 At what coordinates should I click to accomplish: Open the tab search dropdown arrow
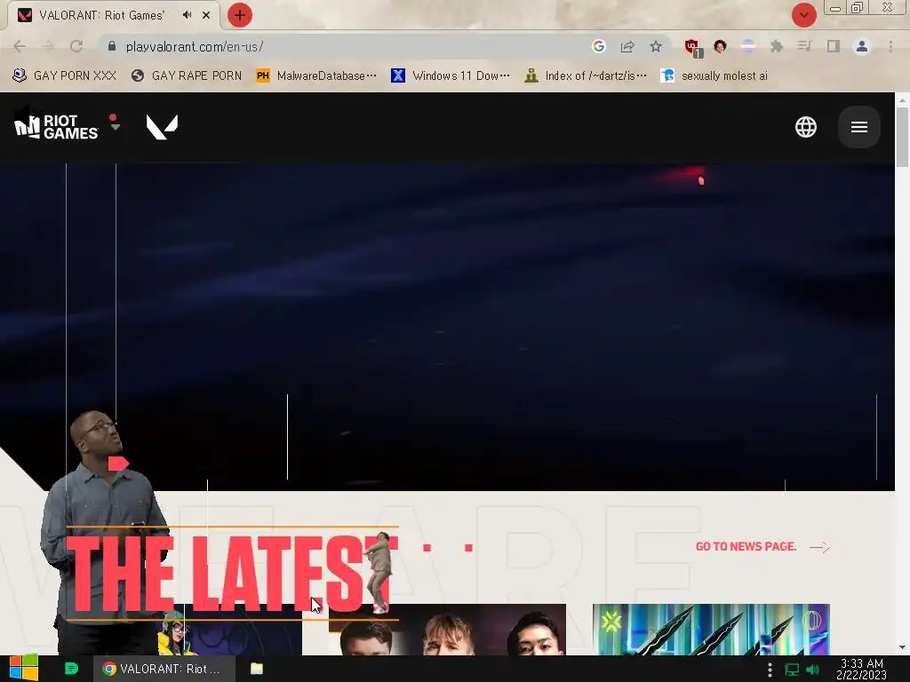803,15
